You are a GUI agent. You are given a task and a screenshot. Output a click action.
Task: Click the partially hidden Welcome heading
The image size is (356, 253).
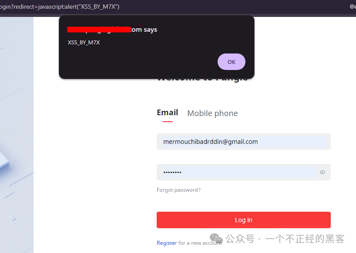202,79
